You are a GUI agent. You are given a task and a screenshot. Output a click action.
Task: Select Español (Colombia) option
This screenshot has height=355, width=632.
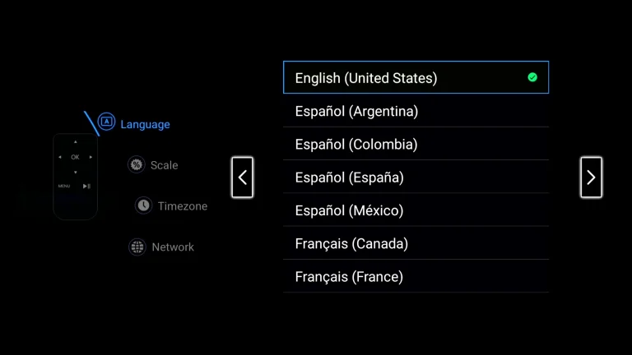tap(416, 144)
